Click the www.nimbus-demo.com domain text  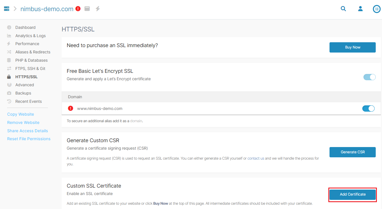pyautogui.click(x=100, y=108)
